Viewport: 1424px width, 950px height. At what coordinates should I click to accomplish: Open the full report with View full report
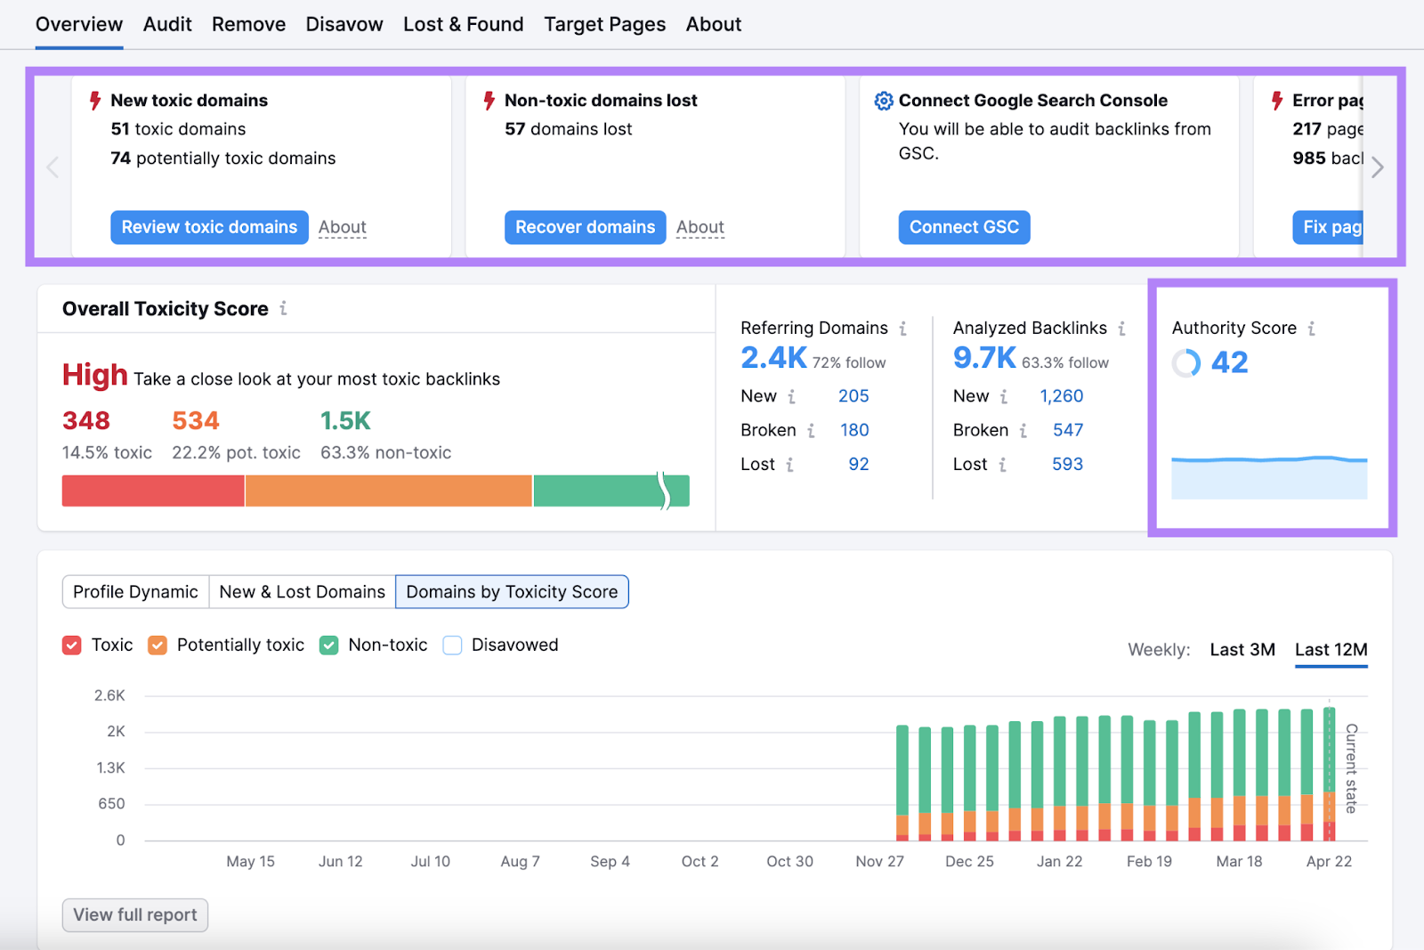(x=134, y=914)
